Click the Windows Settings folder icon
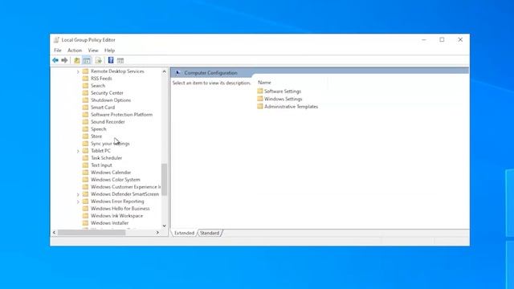The width and height of the screenshot is (514, 289). (x=260, y=98)
